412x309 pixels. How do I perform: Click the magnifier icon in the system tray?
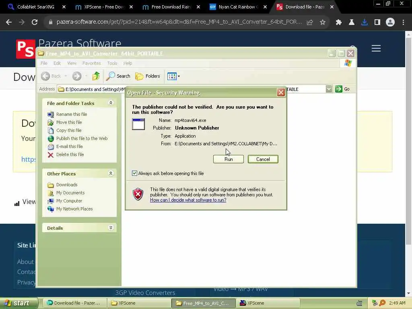[383, 303]
